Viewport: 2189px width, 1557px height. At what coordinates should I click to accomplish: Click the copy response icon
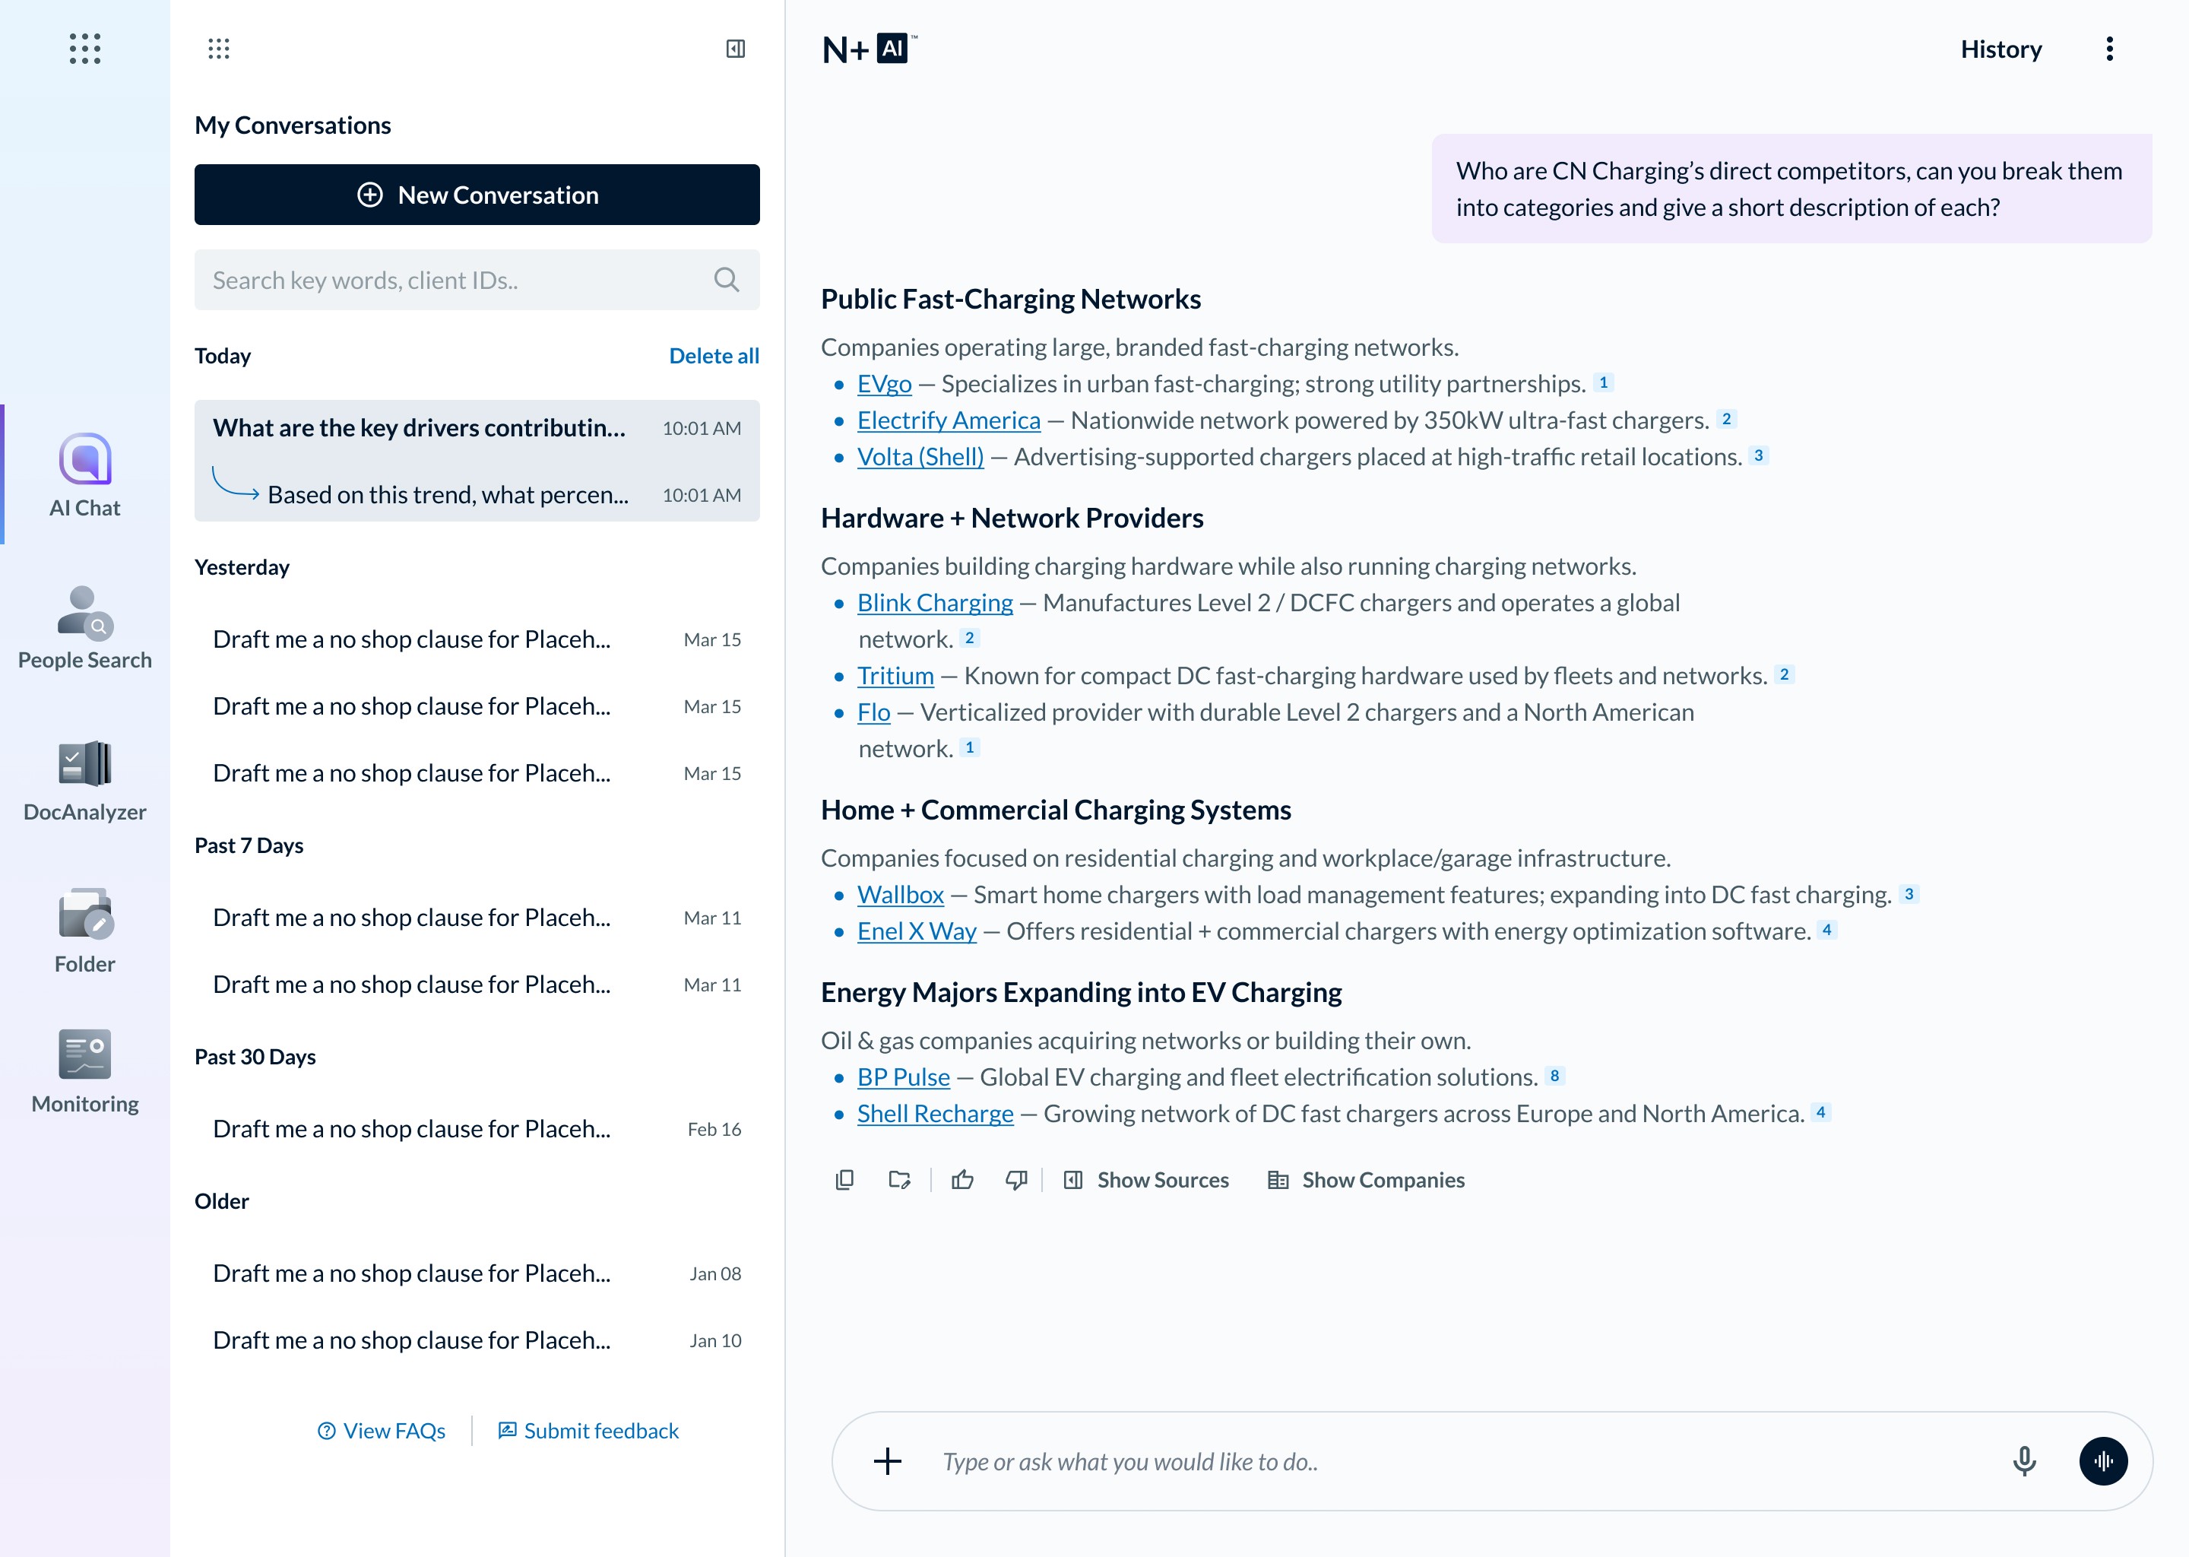(844, 1180)
